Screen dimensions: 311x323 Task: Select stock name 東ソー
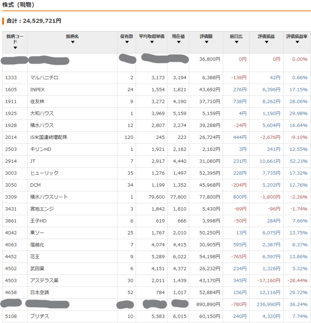click(x=37, y=233)
